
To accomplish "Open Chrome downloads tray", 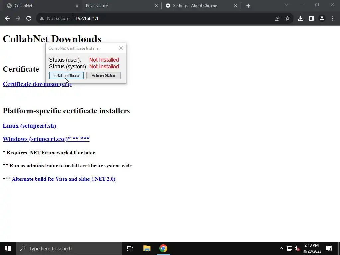I will pos(300,19).
